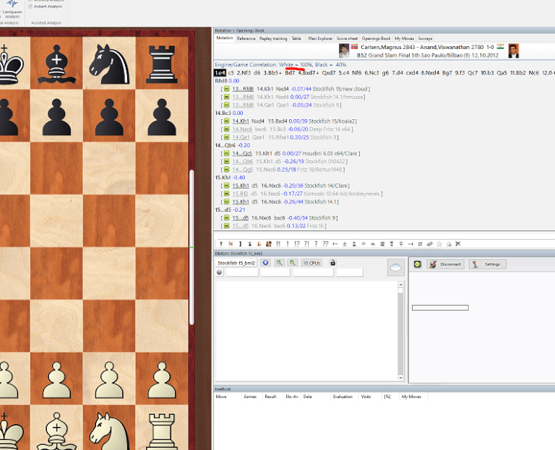Click the green status light icon beside Disconnect
The width and height of the screenshot is (555, 450).
pyautogui.click(x=417, y=264)
